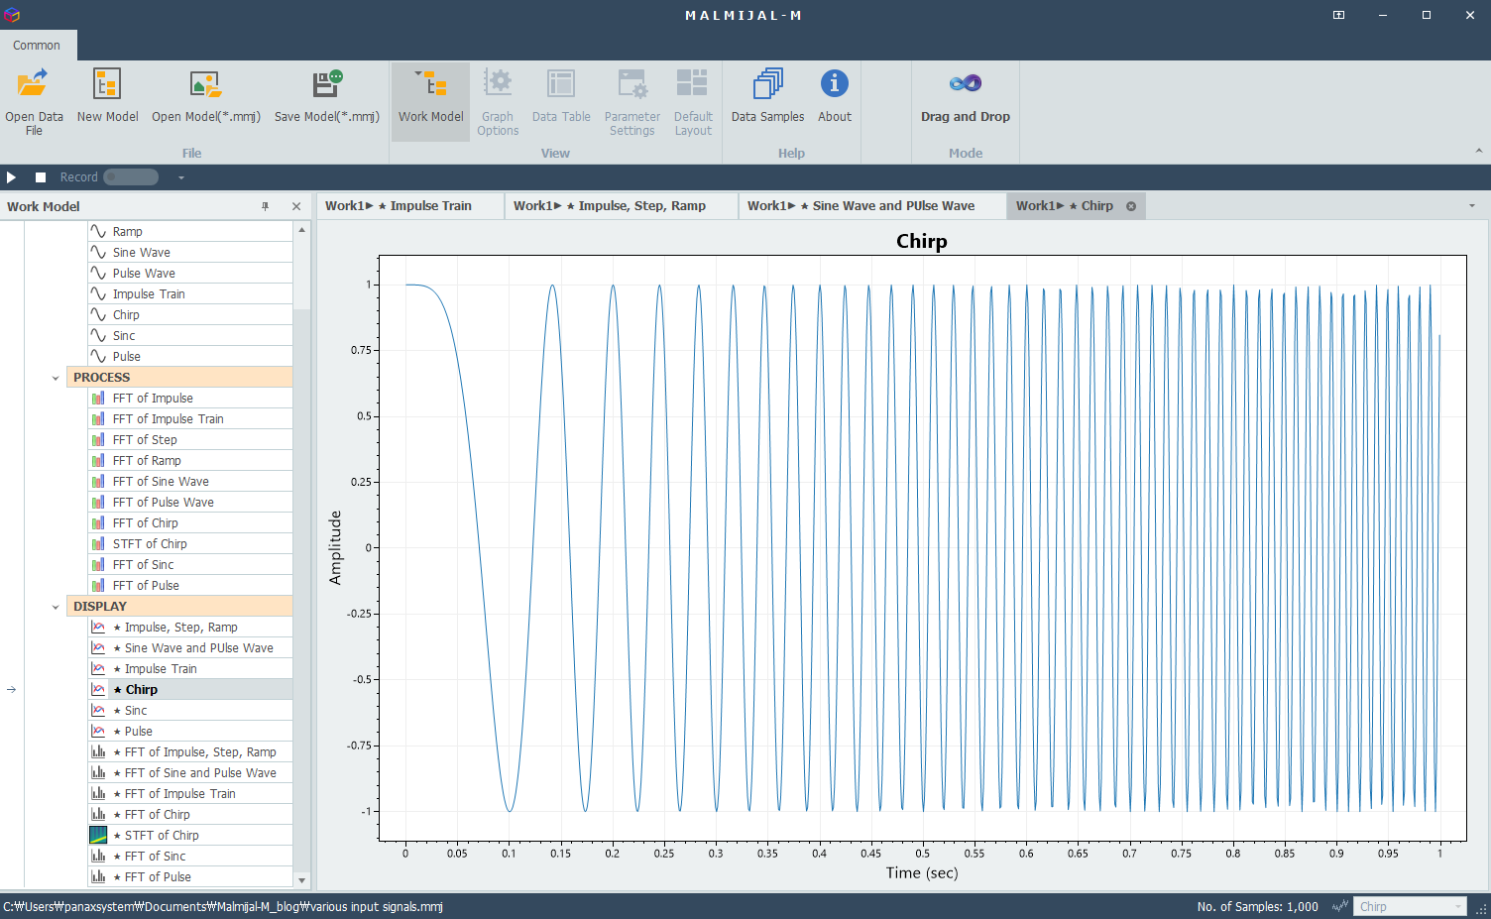This screenshot has height=919, width=1491.
Task: Collapse the DISPLAY tree section
Action: pos(56,607)
